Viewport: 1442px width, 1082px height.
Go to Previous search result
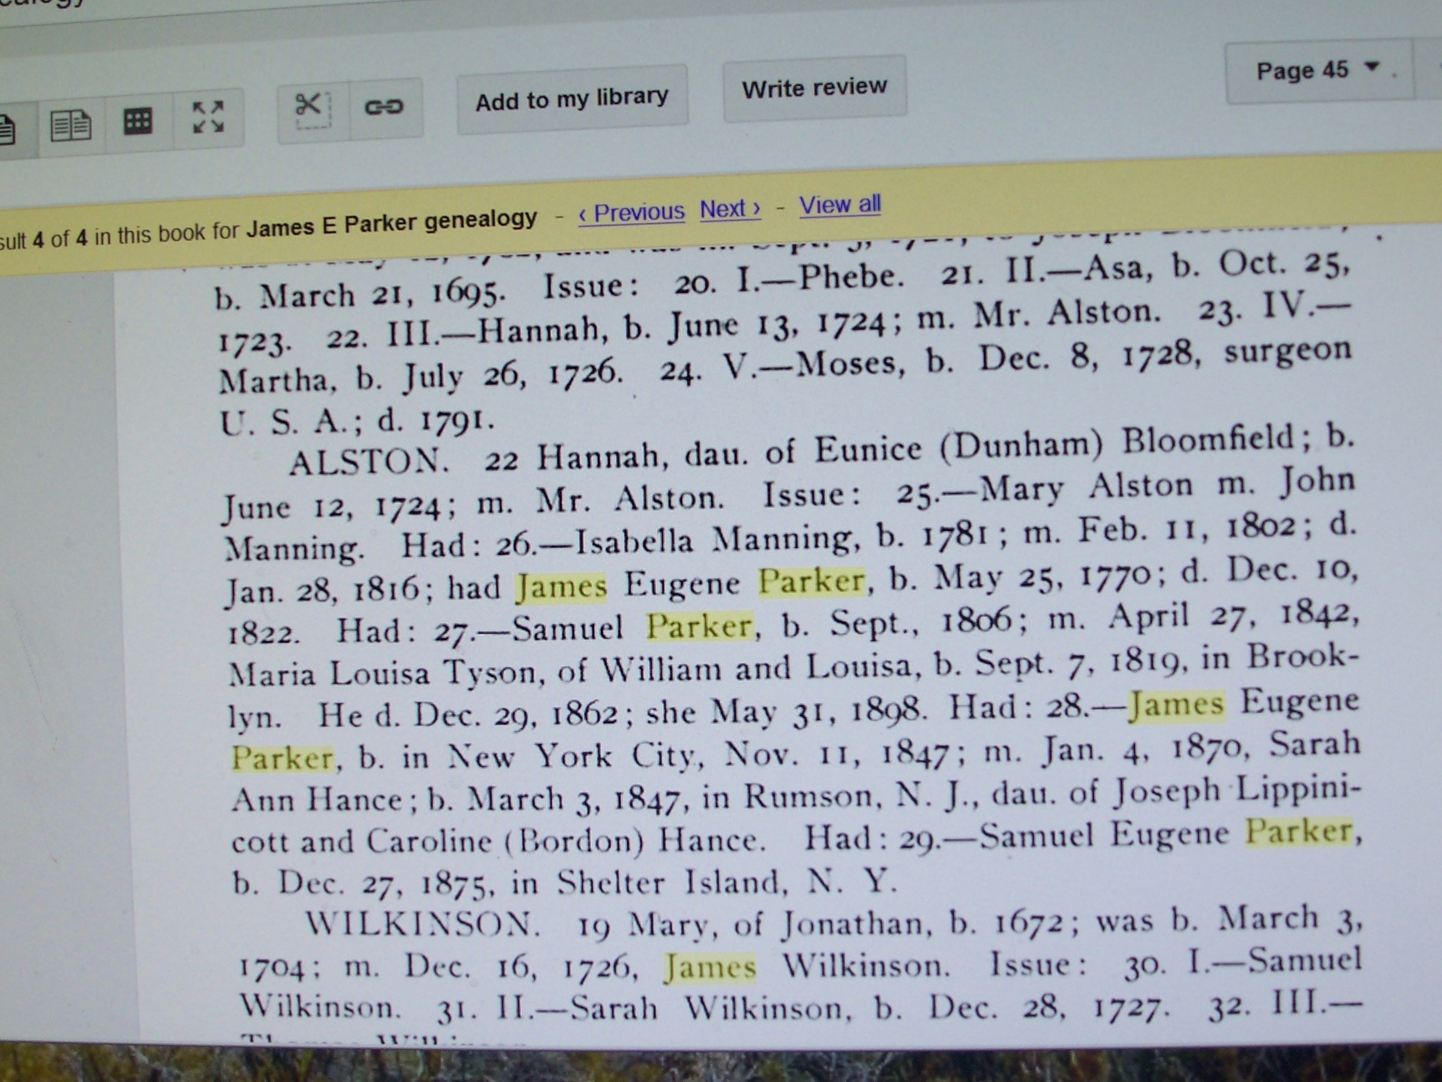[x=631, y=213]
